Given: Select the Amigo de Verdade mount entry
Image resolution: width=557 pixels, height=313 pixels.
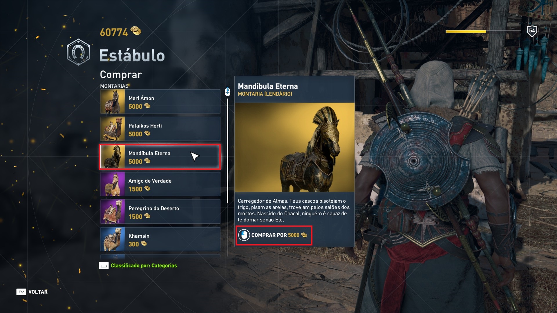Looking at the screenshot, I should pos(160,184).
